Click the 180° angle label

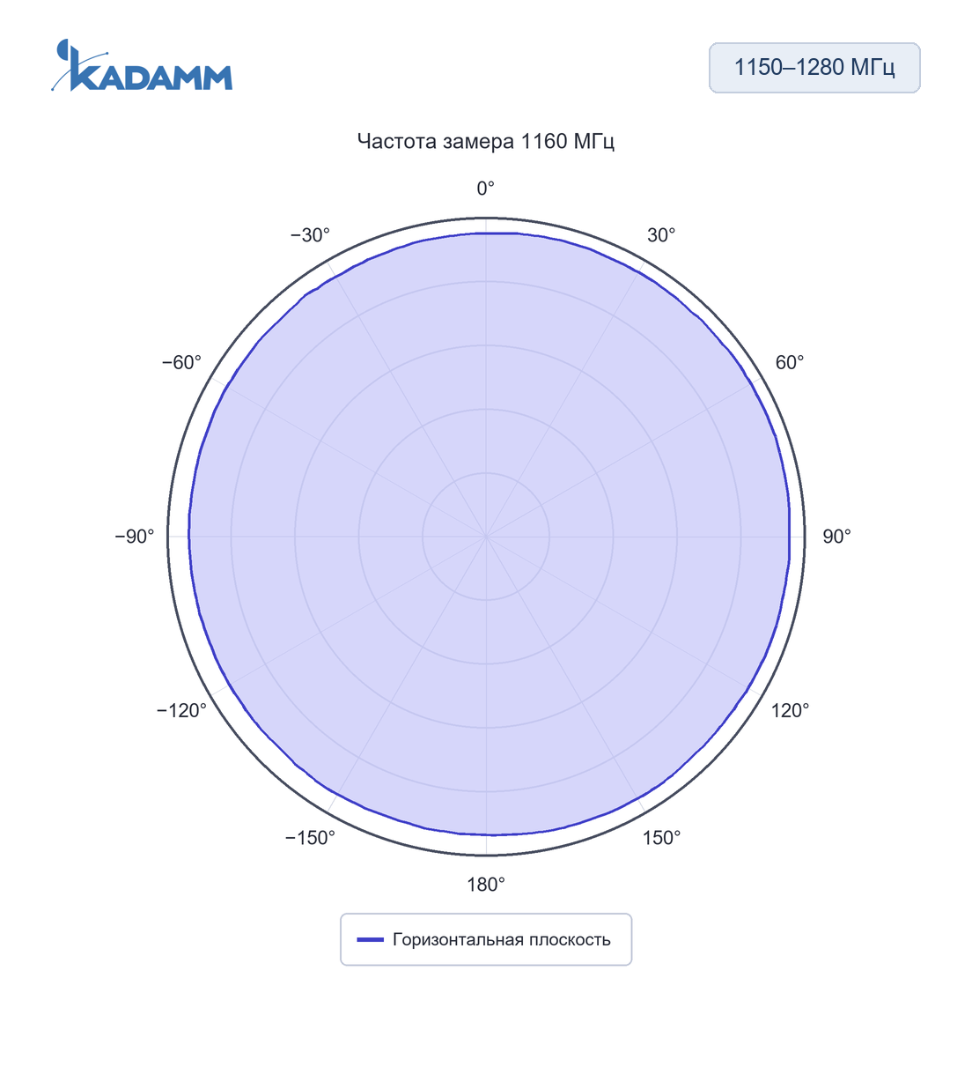tap(486, 885)
